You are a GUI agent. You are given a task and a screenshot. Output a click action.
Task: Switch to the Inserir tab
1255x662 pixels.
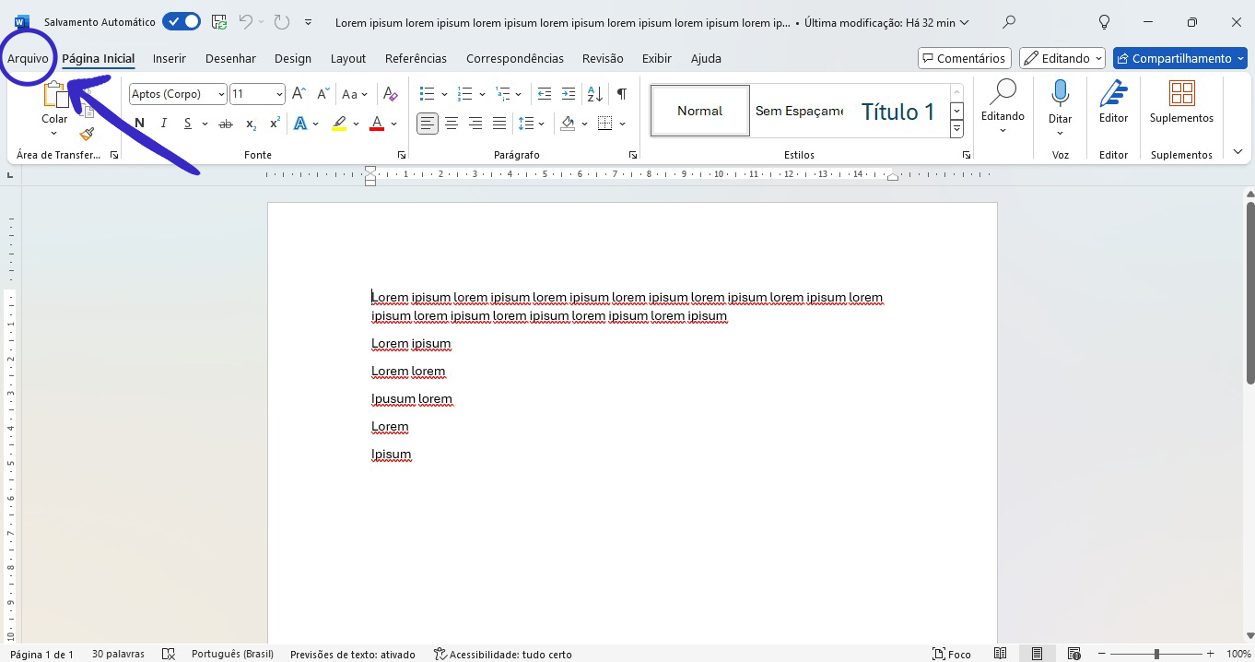pyautogui.click(x=170, y=58)
